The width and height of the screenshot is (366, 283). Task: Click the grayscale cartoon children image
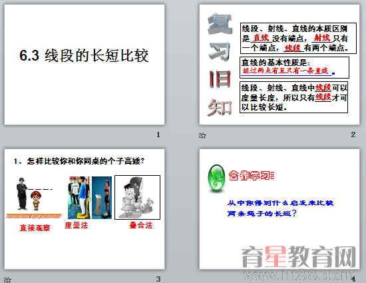click(138, 198)
